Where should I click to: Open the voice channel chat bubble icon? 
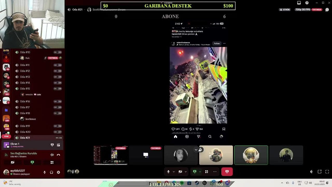pos(327,10)
